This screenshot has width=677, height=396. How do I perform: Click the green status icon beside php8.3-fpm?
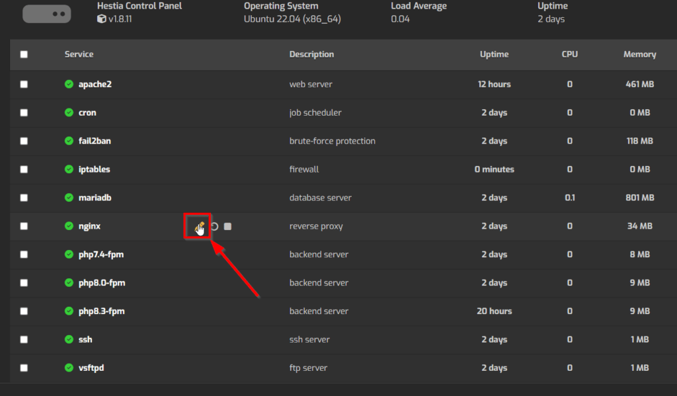tap(69, 311)
